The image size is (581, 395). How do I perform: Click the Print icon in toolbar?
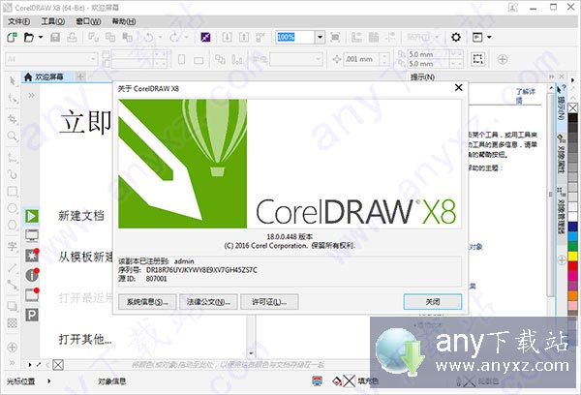coord(72,37)
